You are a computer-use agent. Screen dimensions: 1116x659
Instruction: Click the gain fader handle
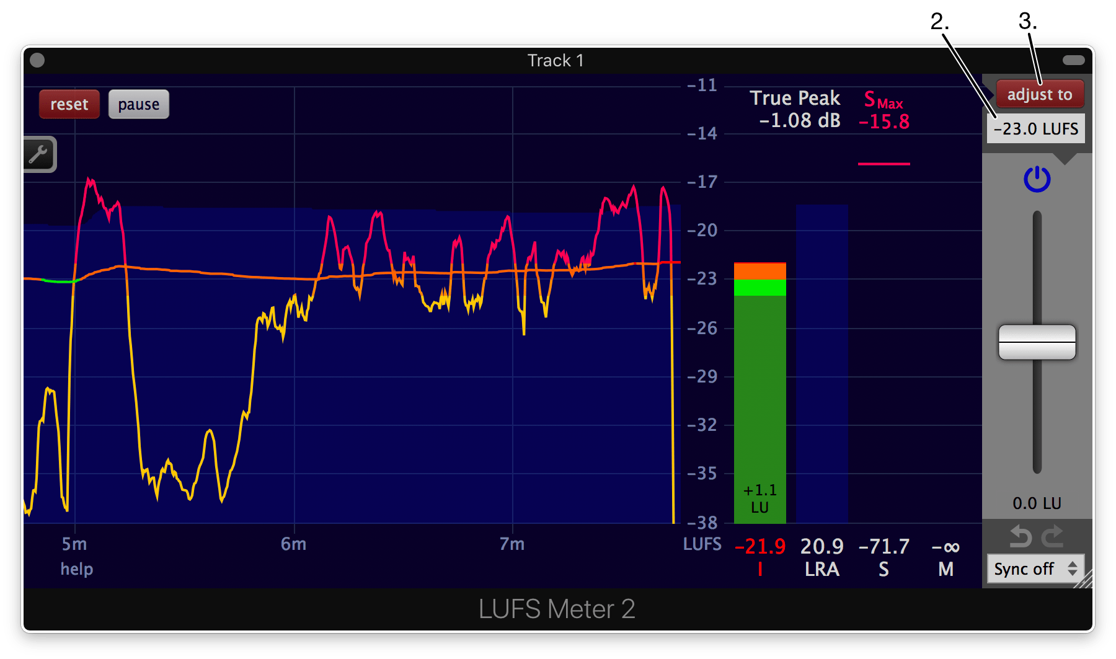(x=1037, y=342)
